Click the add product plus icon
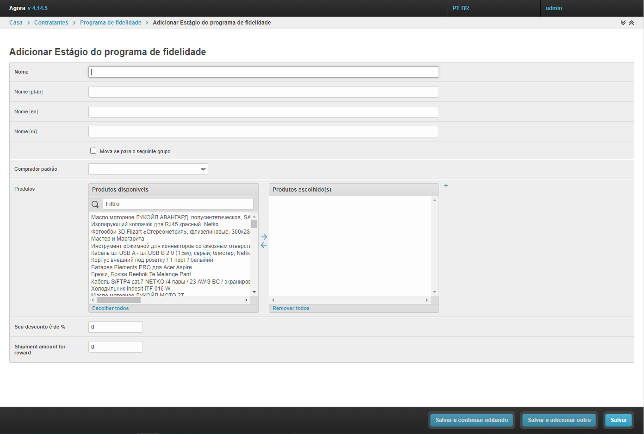The image size is (644, 434). tap(446, 186)
